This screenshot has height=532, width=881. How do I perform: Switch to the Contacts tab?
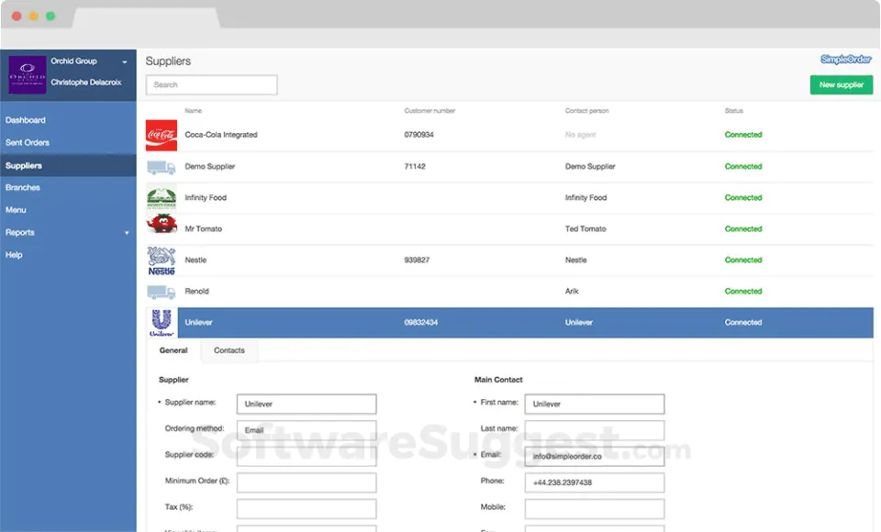pos(229,350)
